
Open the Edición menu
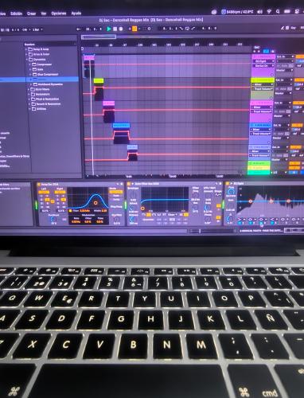point(16,14)
